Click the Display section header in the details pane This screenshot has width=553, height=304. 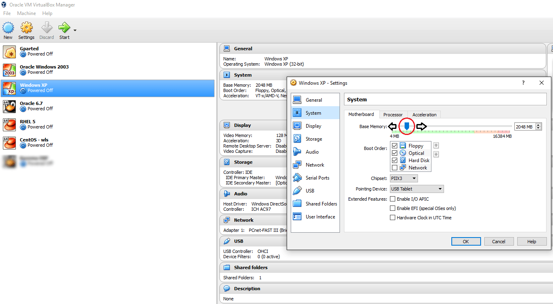[253, 125]
